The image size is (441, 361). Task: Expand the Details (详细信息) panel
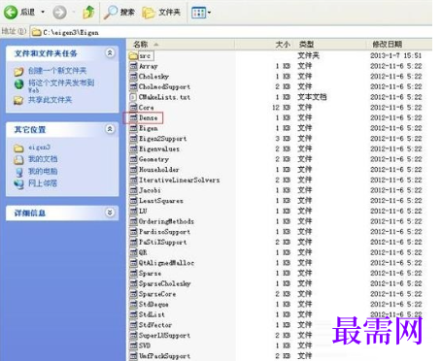[110, 213]
